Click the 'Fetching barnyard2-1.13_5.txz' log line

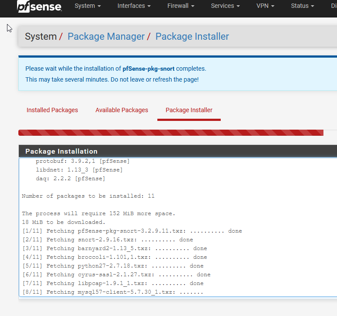[115, 248]
